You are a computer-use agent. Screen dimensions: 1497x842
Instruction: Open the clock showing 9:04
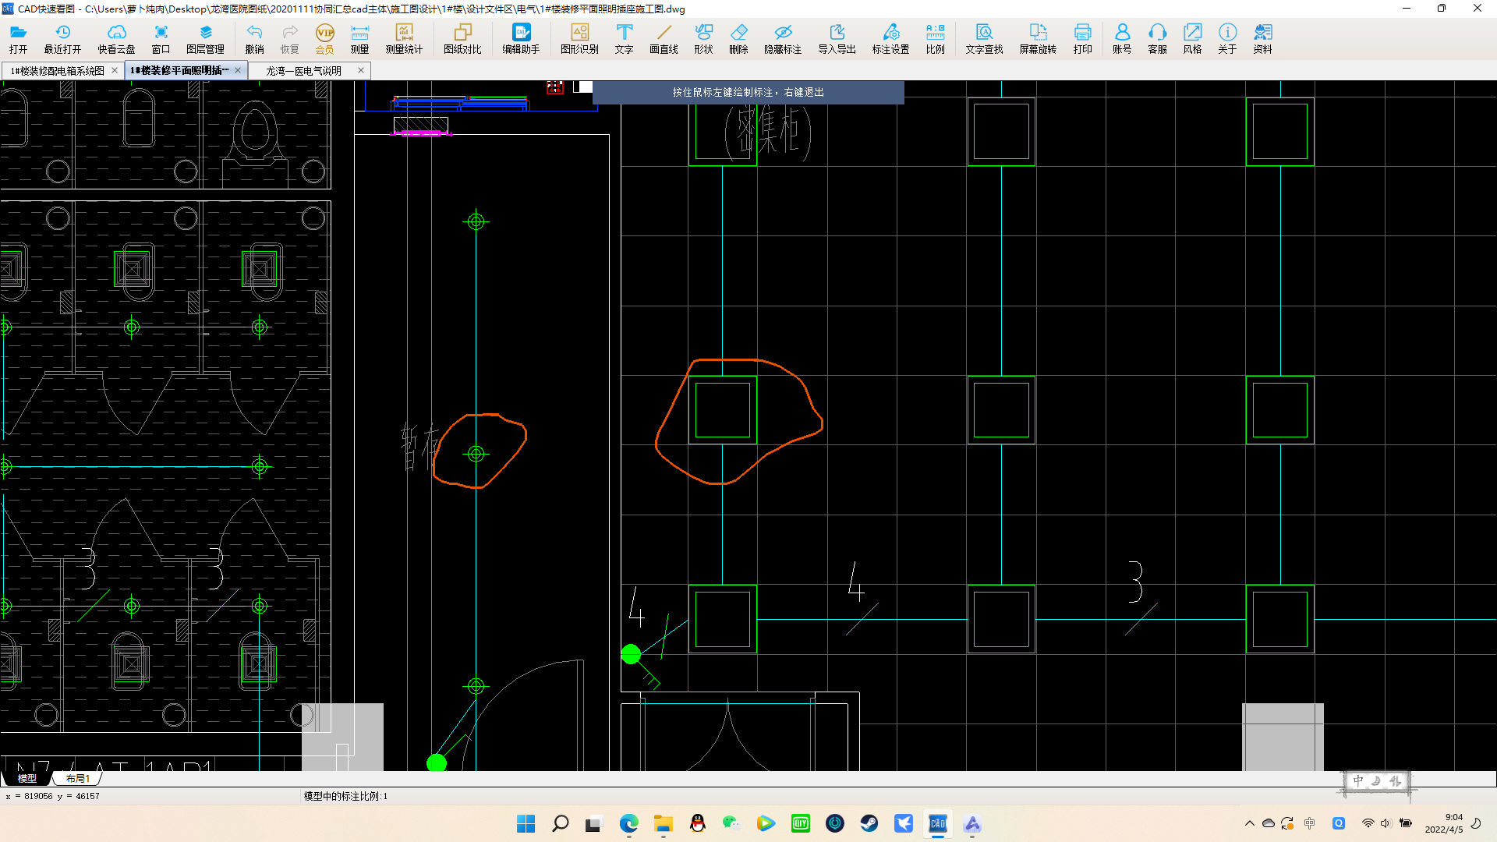[x=1444, y=823]
